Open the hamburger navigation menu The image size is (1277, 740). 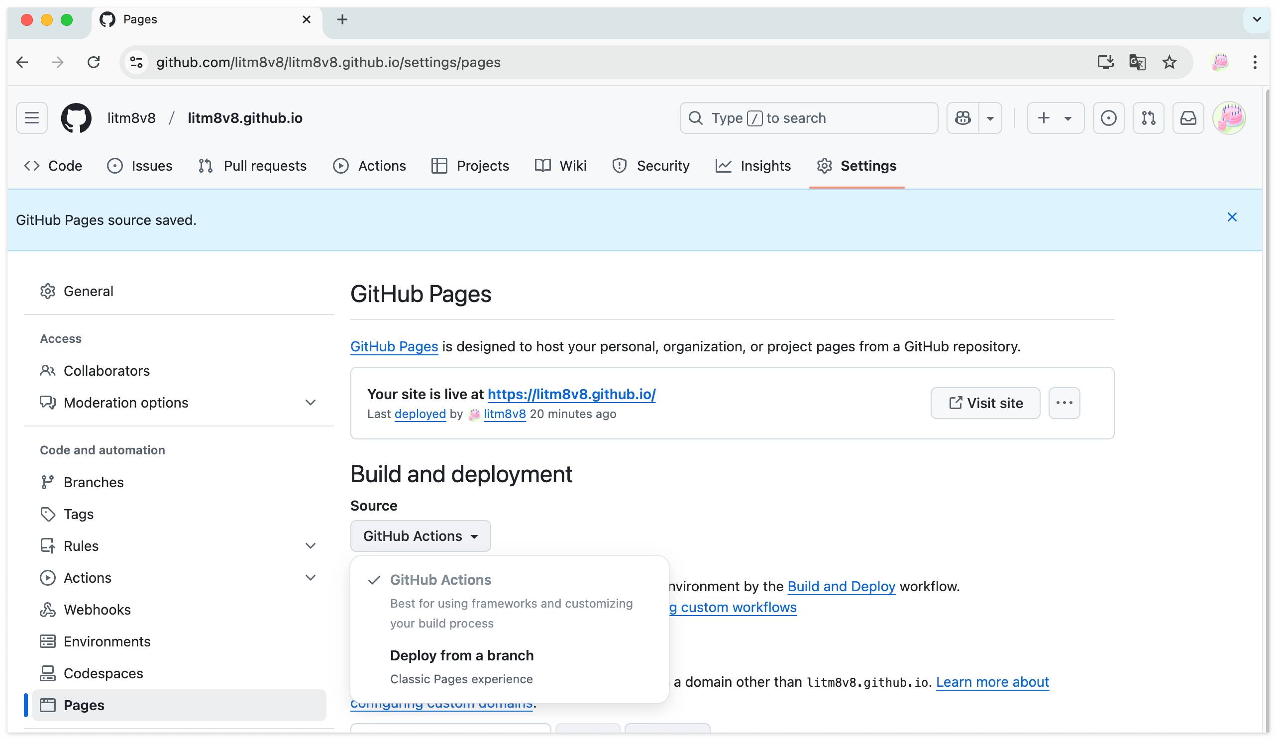(31, 118)
